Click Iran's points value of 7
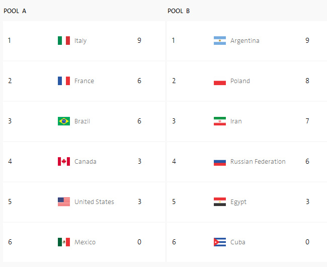 [x=307, y=121]
